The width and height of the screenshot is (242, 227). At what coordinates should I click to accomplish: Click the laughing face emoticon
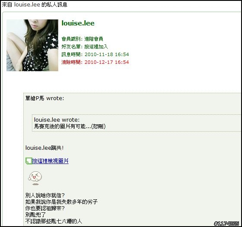(x=35, y=178)
